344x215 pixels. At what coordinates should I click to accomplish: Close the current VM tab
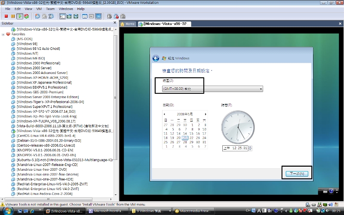click(x=340, y=24)
